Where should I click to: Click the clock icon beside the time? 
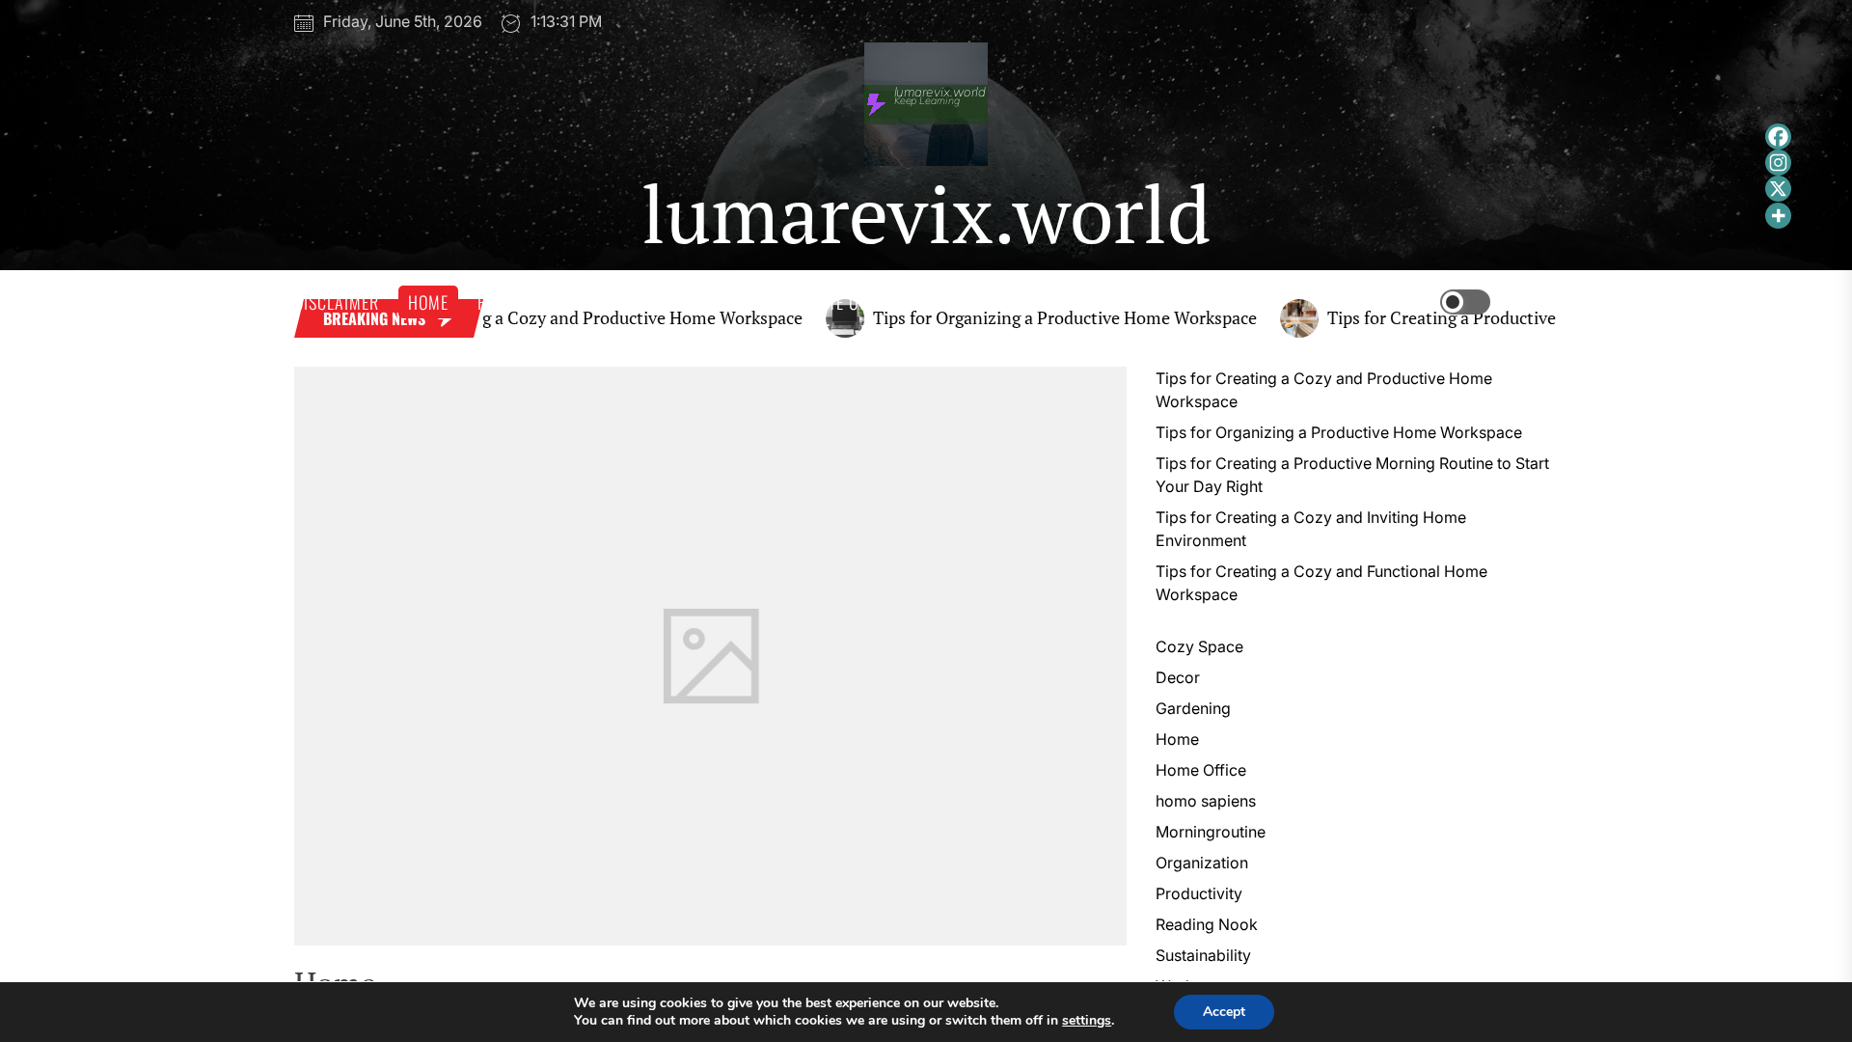[x=510, y=22]
